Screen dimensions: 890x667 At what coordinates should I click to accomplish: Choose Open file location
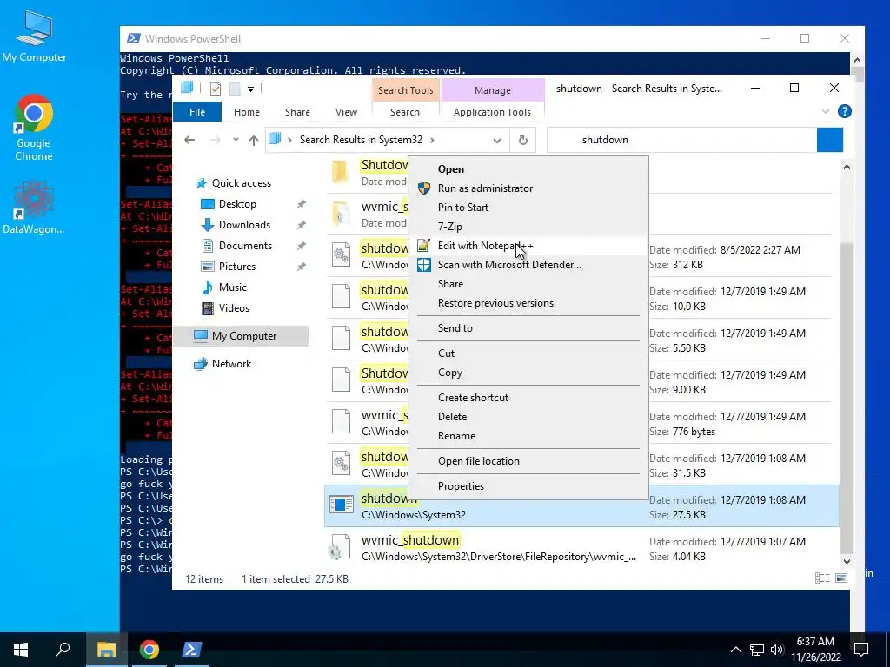point(528,461)
